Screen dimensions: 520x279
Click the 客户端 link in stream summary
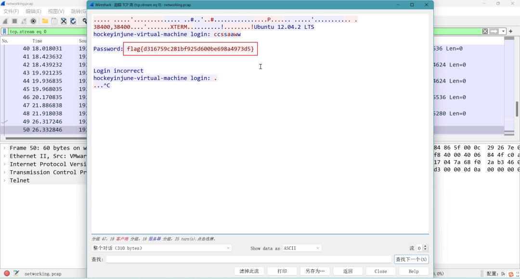tap(122, 239)
